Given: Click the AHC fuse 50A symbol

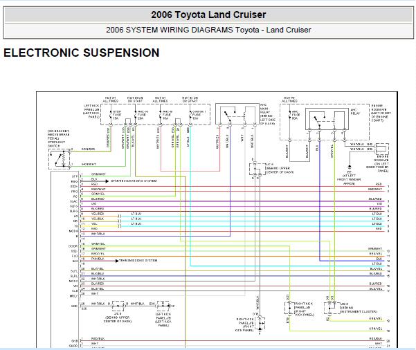Looking at the screenshot, I should (x=290, y=115).
